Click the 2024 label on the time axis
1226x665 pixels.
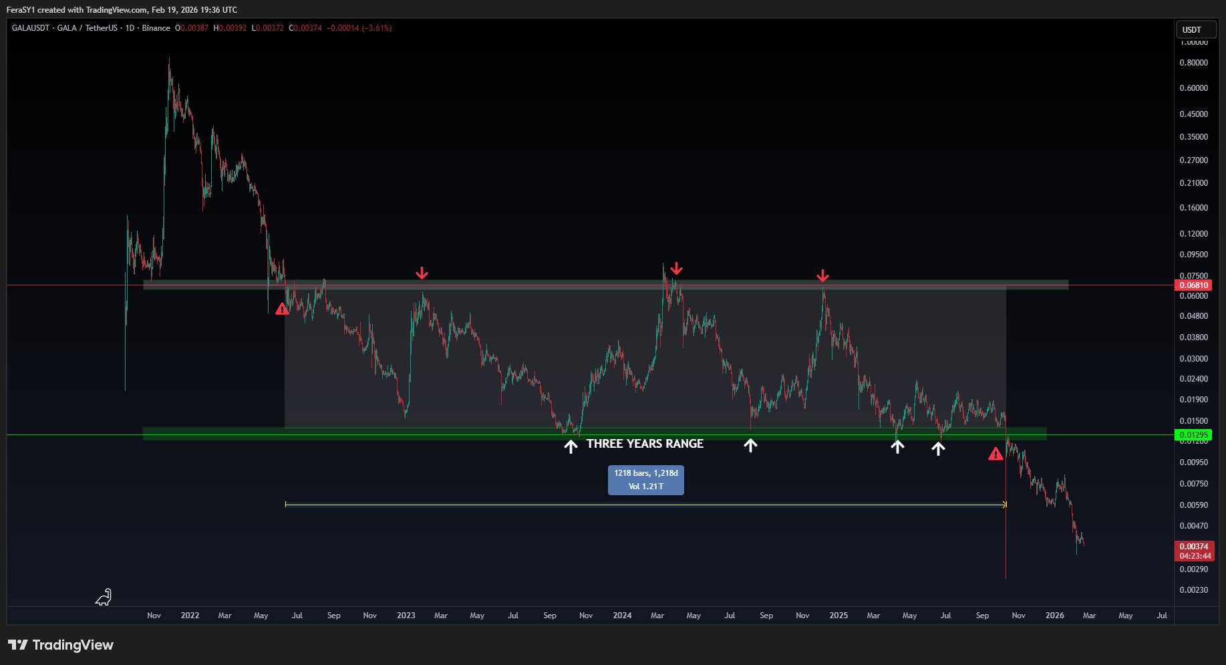[622, 616]
